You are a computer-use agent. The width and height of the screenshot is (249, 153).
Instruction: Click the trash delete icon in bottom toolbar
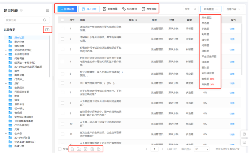[x=72, y=149]
